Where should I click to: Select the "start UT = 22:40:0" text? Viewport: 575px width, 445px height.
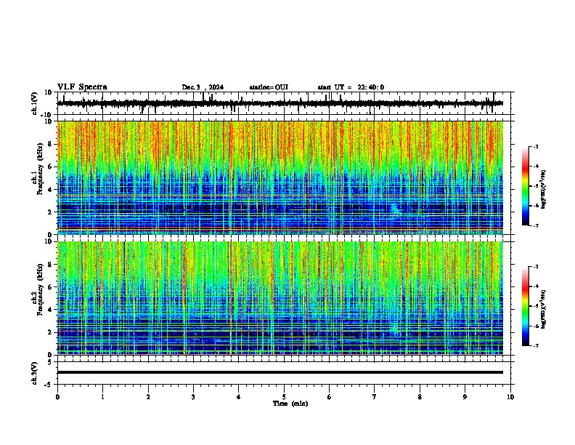pos(351,87)
